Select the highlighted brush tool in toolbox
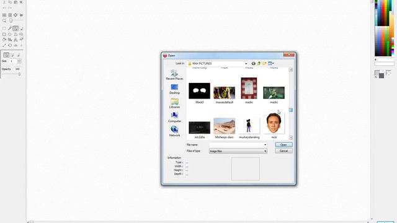This screenshot has height=223, width=397. pos(16,28)
